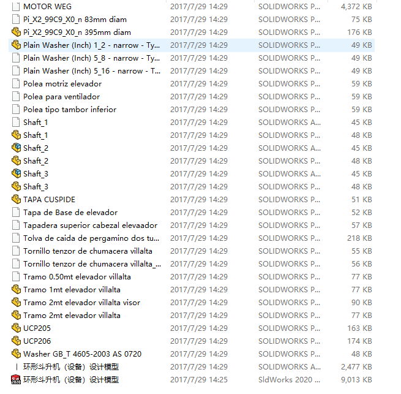Image resolution: width=401 pixels, height=394 pixels.
Task: Click the blank file icon of MOTOR WEG
Action: [16, 6]
